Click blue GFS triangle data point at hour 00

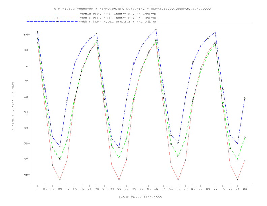38,32
